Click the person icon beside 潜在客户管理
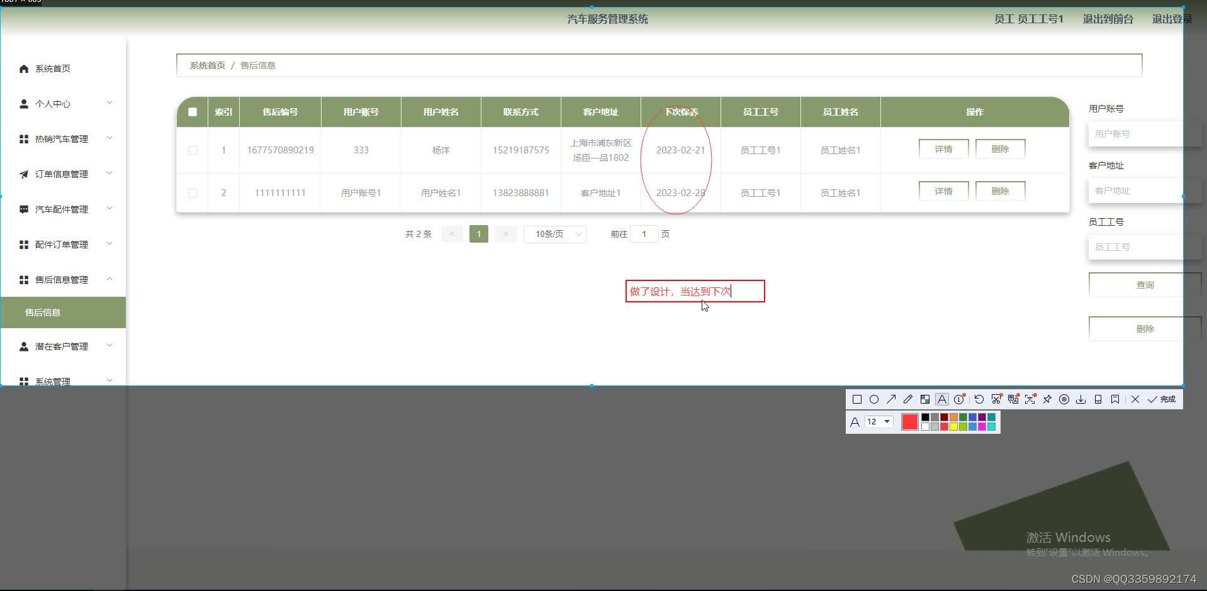Viewport: 1207px width, 591px height. (x=24, y=346)
